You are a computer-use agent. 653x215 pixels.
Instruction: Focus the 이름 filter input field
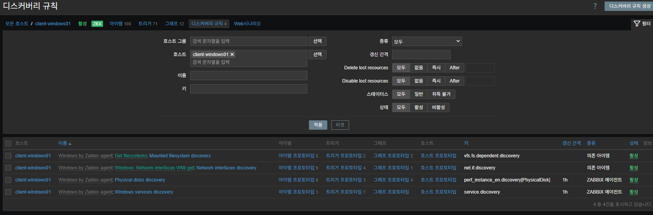pos(249,76)
